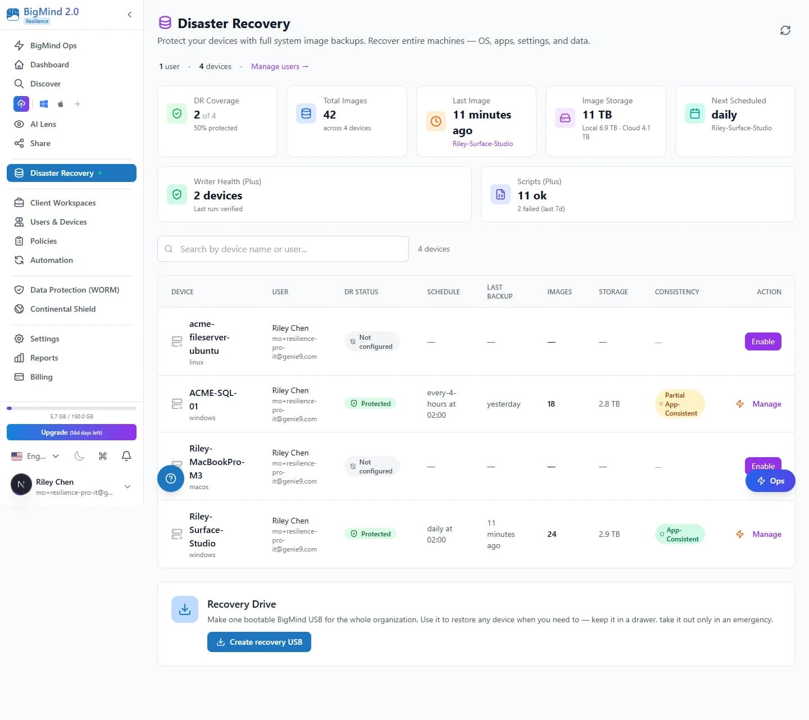This screenshot has width=809, height=720.
Task: Click the storage usage progress bar
Action: click(71, 408)
